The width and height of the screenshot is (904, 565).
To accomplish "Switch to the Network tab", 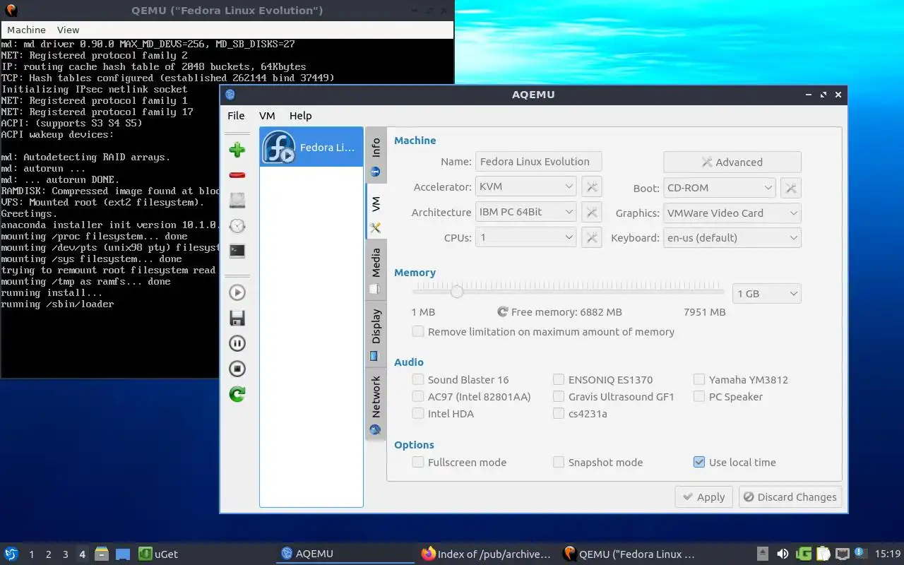I will [x=376, y=404].
